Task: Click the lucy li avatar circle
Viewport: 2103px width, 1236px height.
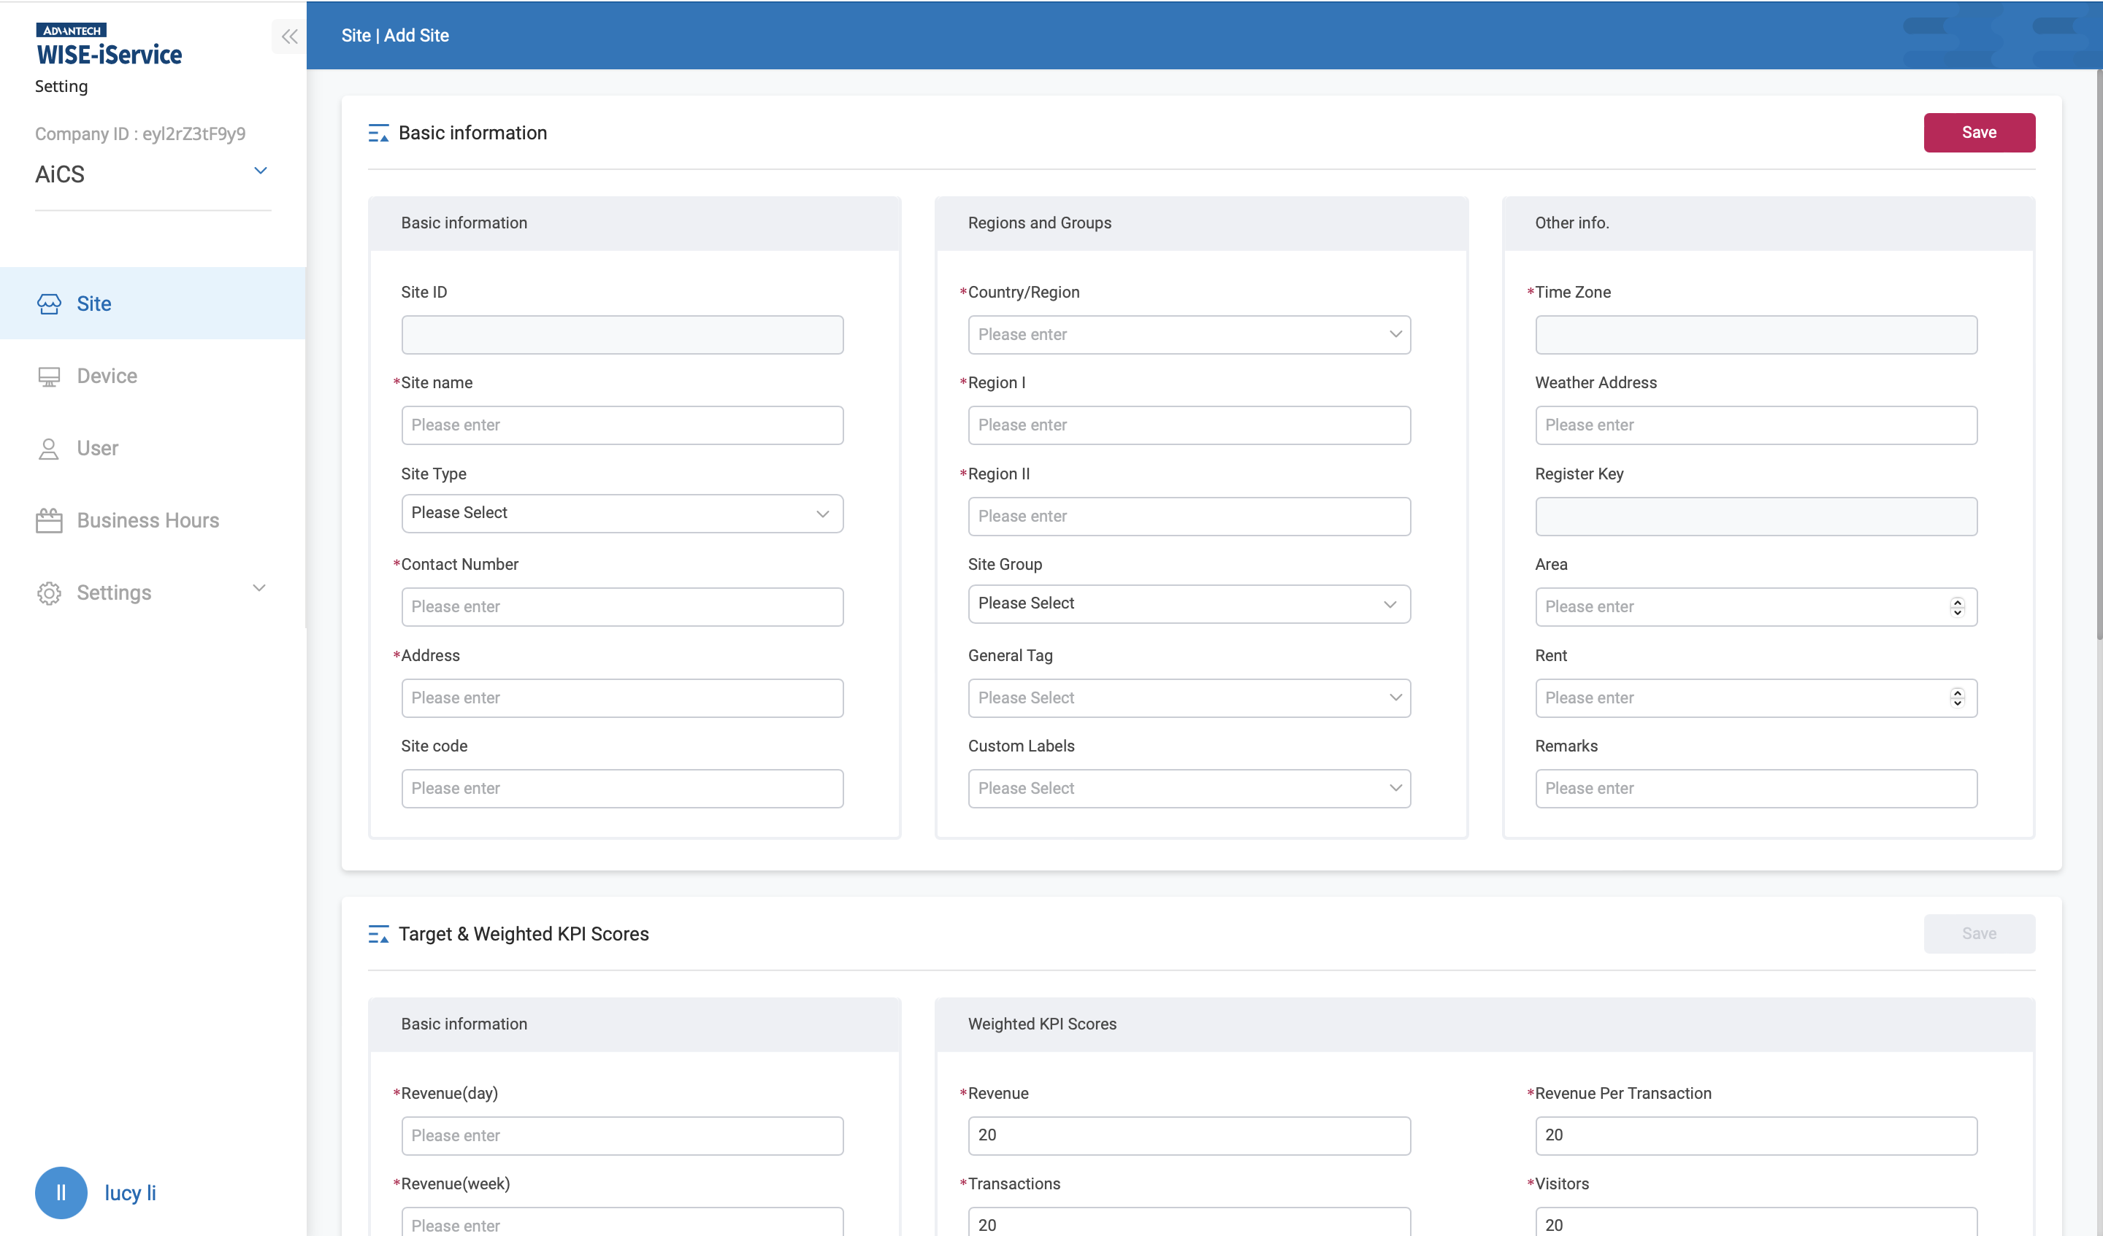Action: click(x=61, y=1193)
